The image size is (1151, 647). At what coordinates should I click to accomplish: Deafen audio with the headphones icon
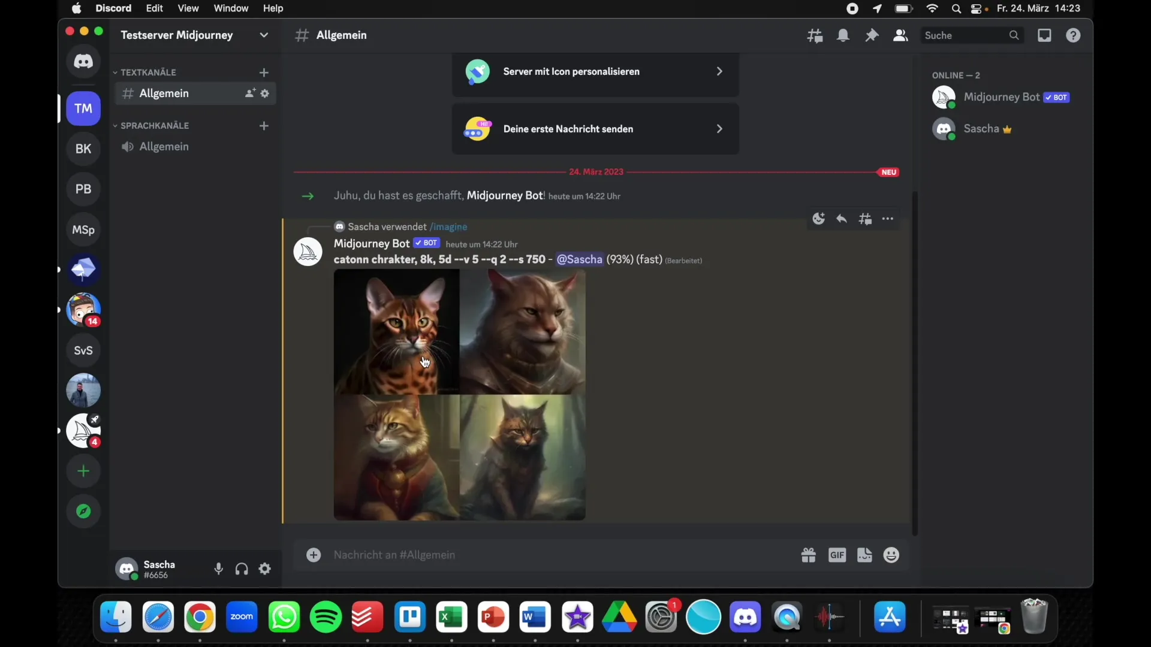pyautogui.click(x=242, y=569)
